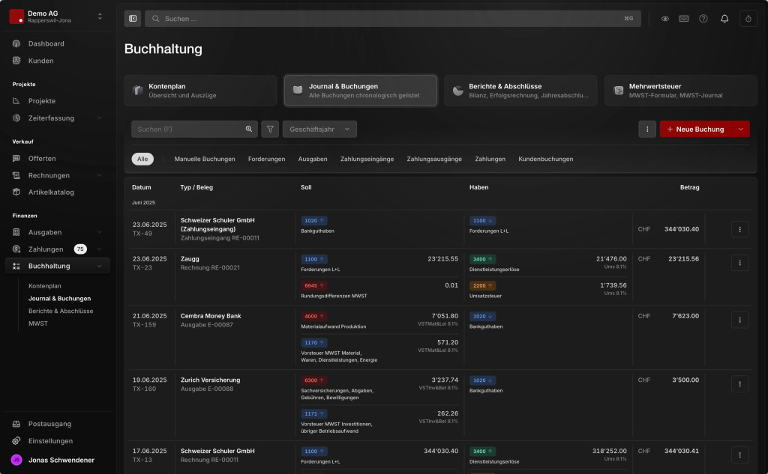Focus the Suchen (F) journal search field
The image size is (768, 474).
click(x=194, y=129)
